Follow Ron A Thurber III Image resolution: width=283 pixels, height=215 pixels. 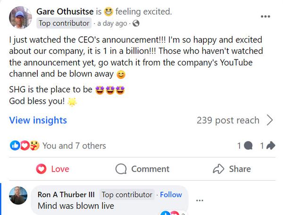(171, 194)
